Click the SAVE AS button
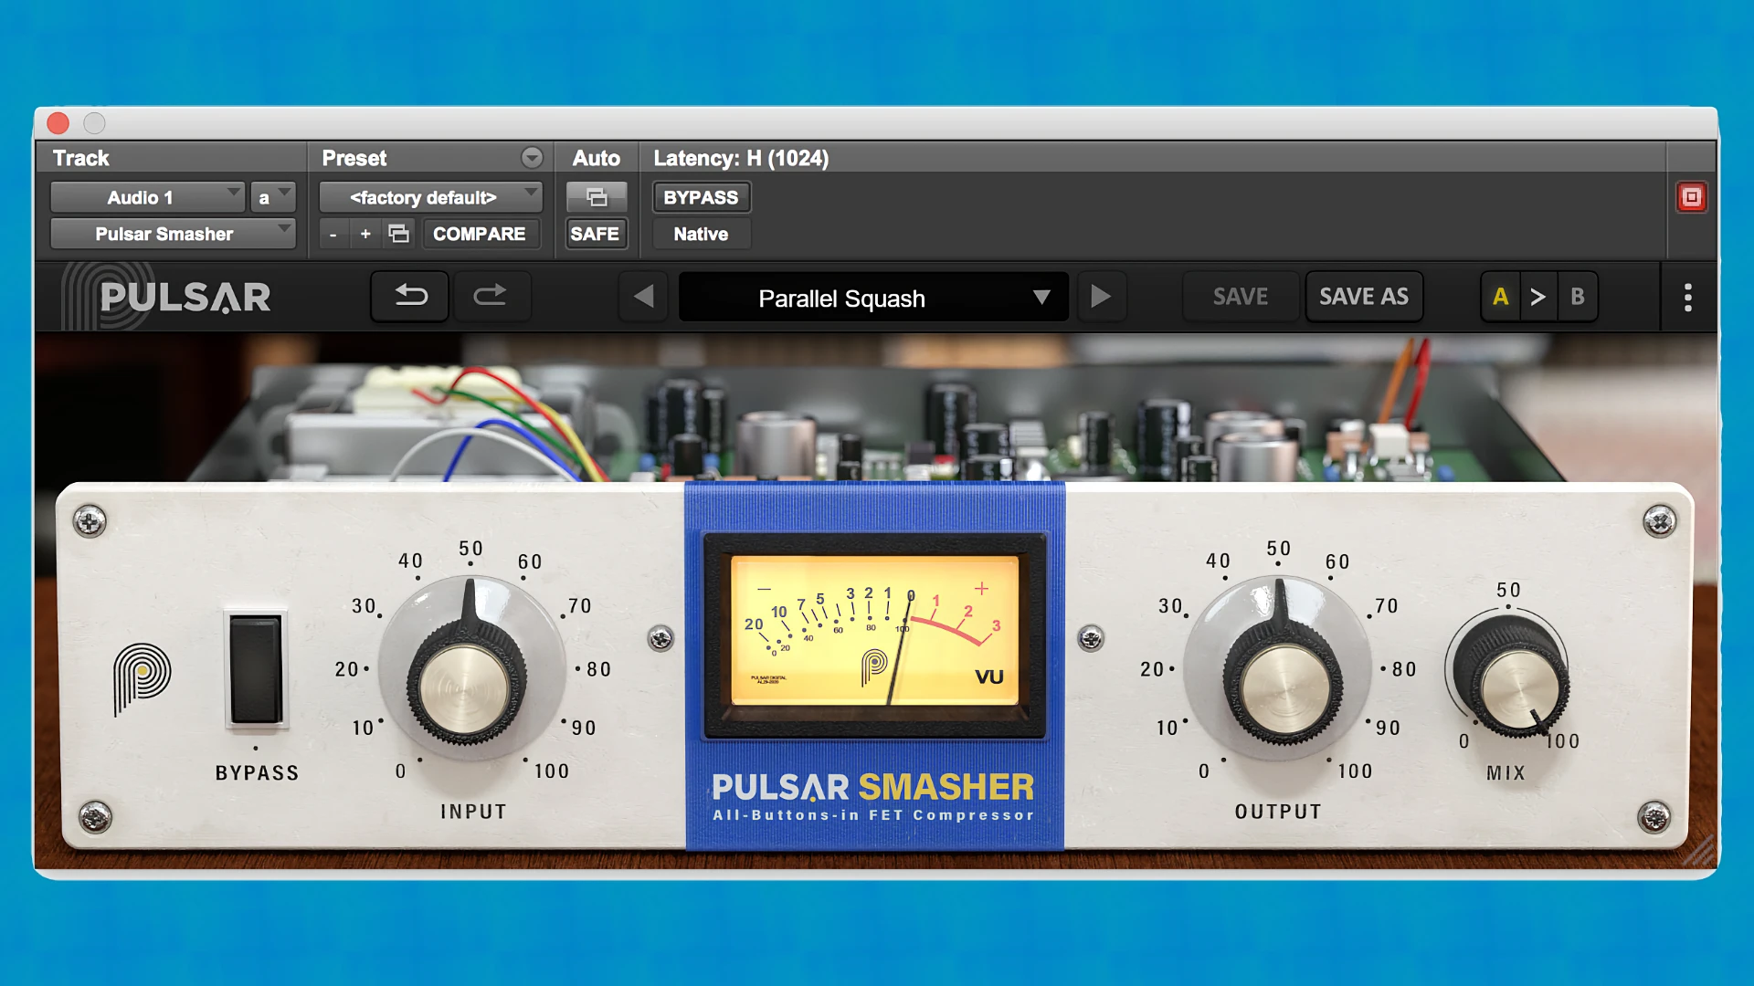 [1364, 297]
